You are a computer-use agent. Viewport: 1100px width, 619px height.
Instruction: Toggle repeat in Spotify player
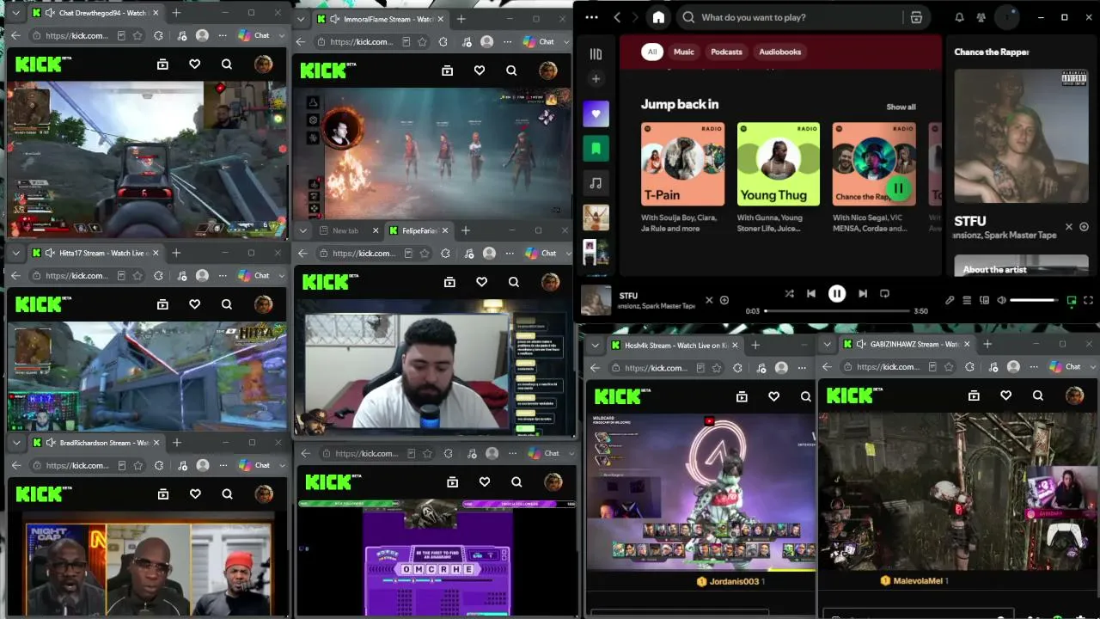coord(884,293)
